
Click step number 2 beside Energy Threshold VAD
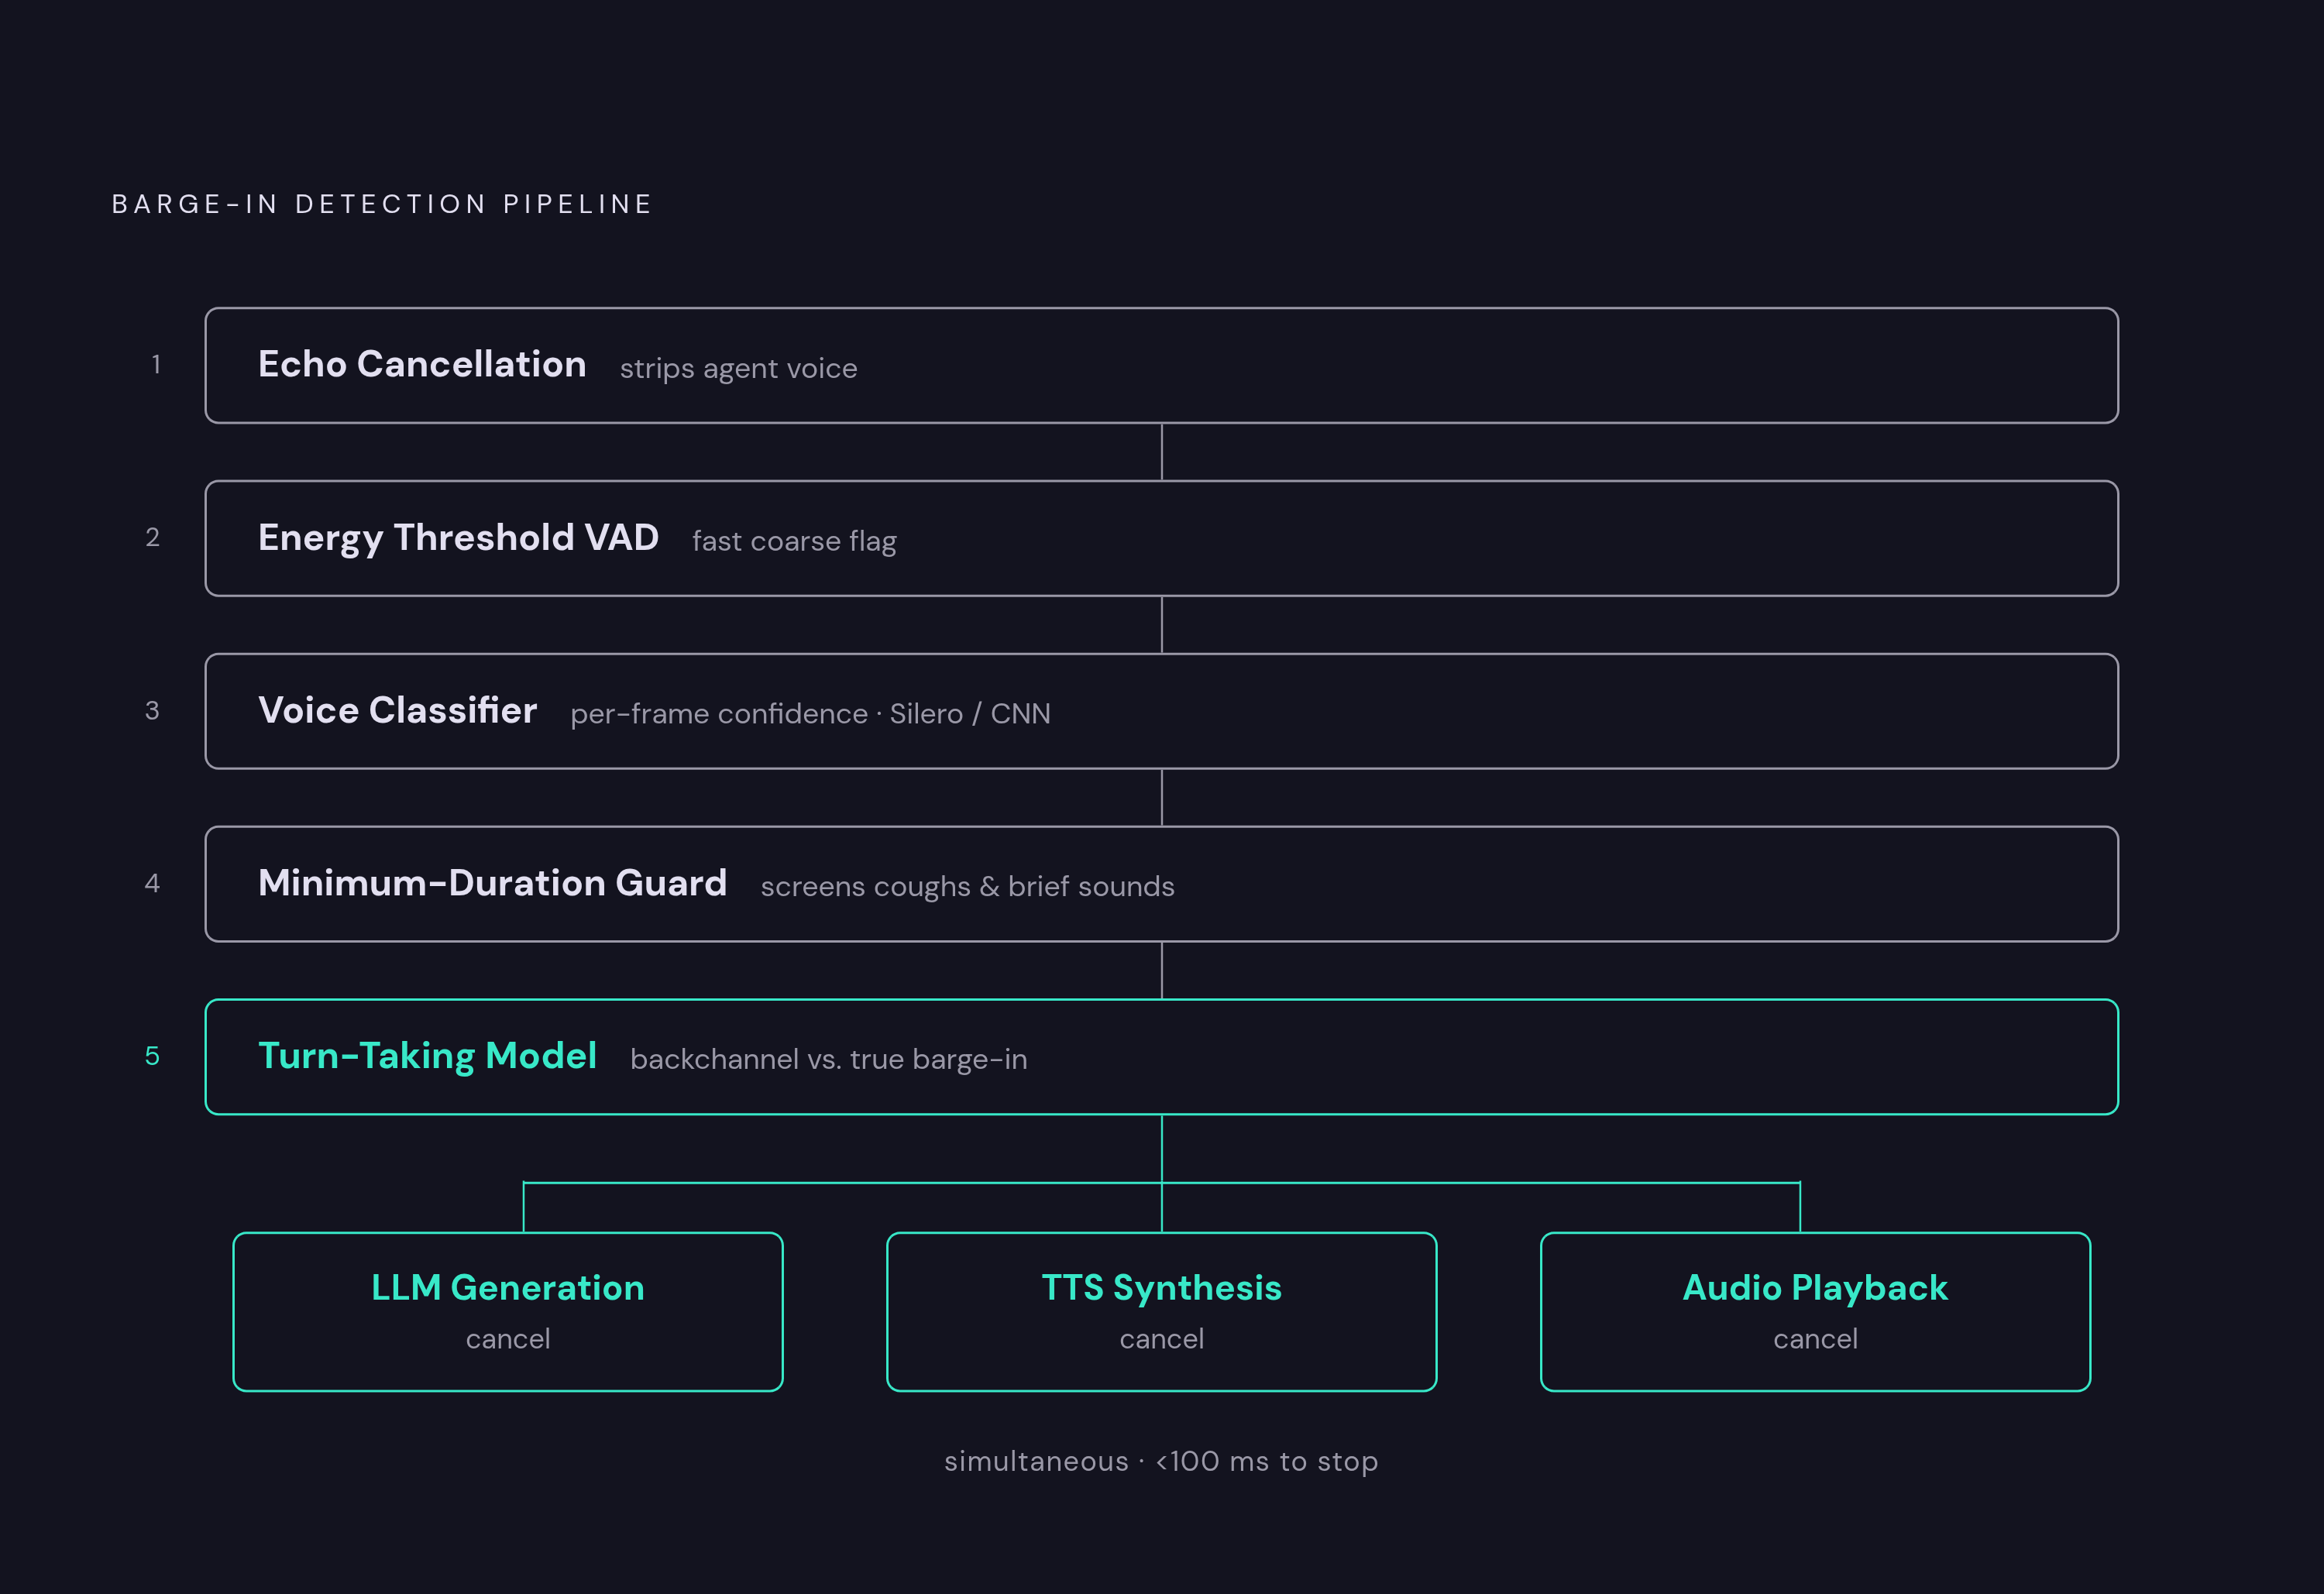[x=152, y=537]
